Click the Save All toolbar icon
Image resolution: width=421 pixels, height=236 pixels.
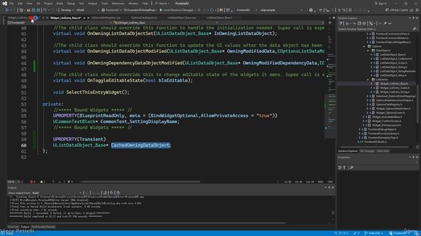click(x=38, y=10)
